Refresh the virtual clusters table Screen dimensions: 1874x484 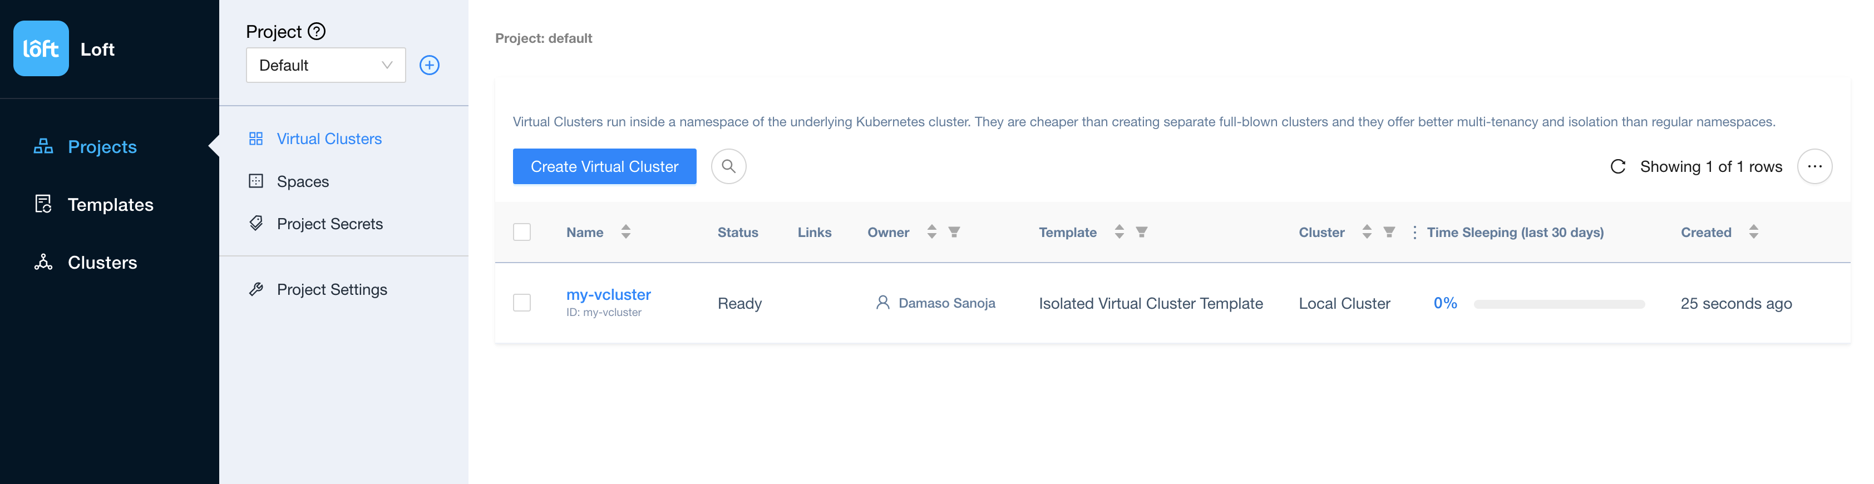tap(1617, 167)
